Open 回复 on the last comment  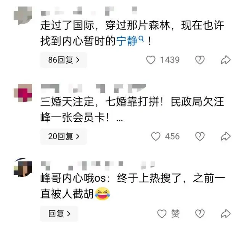59,214
